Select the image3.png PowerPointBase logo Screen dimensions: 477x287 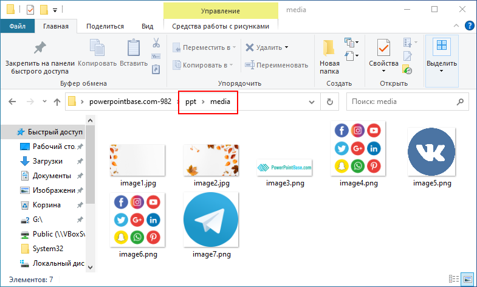284,167
